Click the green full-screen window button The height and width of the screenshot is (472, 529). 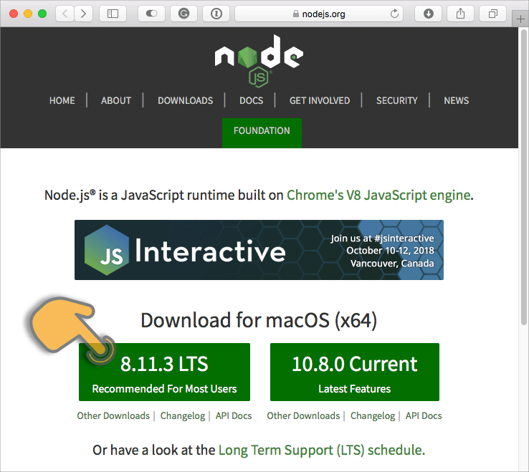[x=42, y=14]
